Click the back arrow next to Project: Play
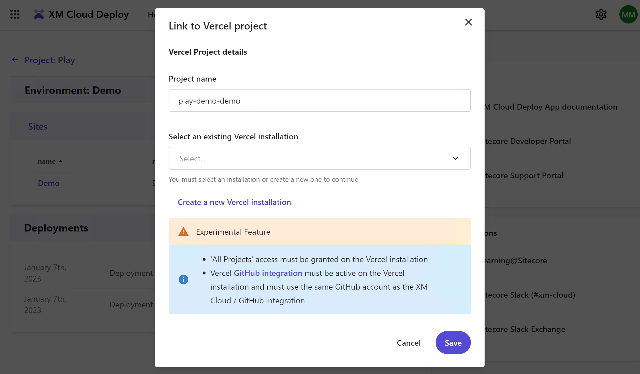 [15, 60]
